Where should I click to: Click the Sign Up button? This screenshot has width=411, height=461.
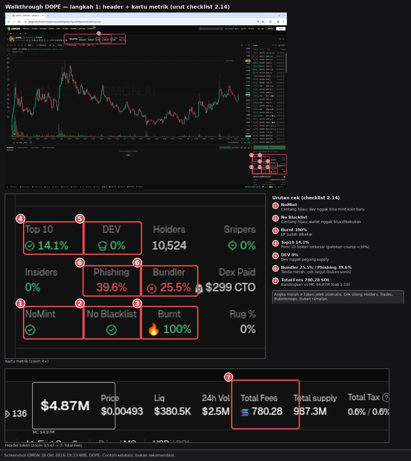[x=270, y=29]
